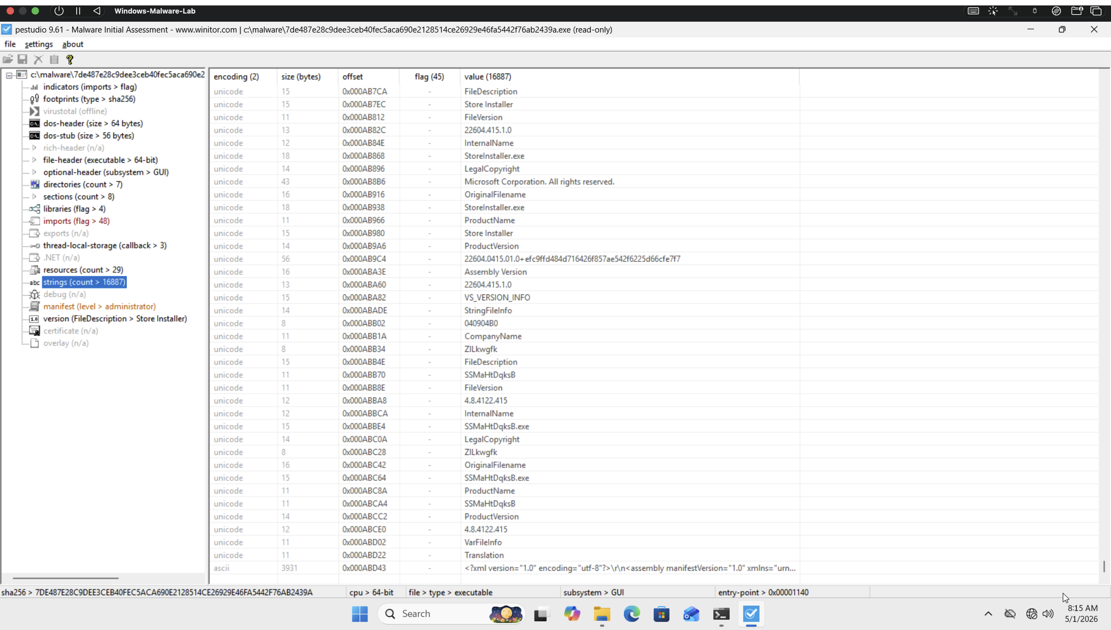Sort by the value (16887) column header
This screenshot has width=1111, height=630.
click(x=630, y=77)
